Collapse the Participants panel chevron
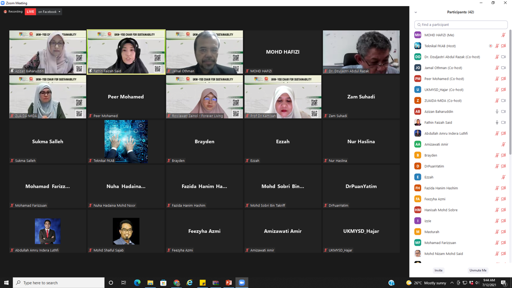512x288 pixels. tap(415, 13)
